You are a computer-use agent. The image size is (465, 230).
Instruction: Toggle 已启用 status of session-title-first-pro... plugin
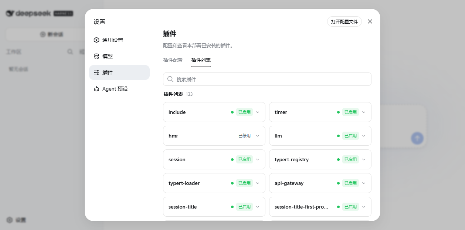click(x=350, y=207)
